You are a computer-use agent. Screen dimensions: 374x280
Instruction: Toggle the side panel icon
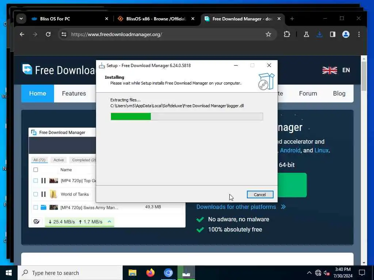pos(332,35)
